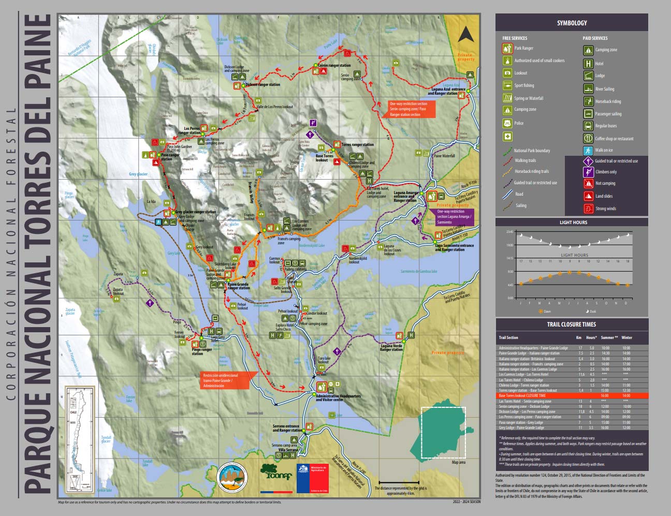Click the 'Laguna Azul entrance and Ranger station' label
This screenshot has height=516, width=671.
pos(446,91)
